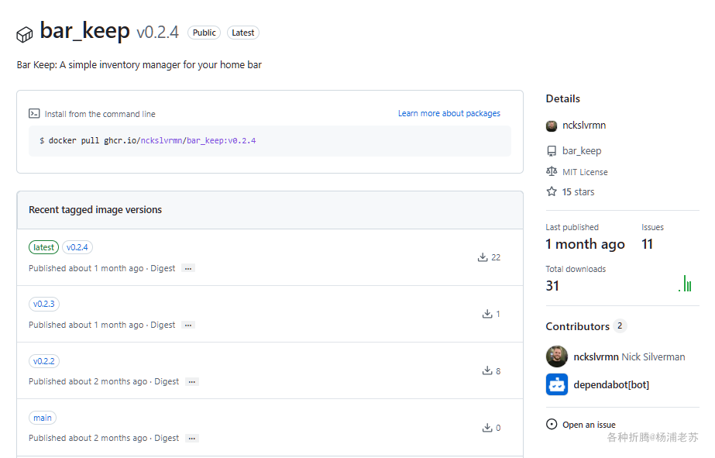
Task: Open the v0.2.4 tag label
Action: 77,247
